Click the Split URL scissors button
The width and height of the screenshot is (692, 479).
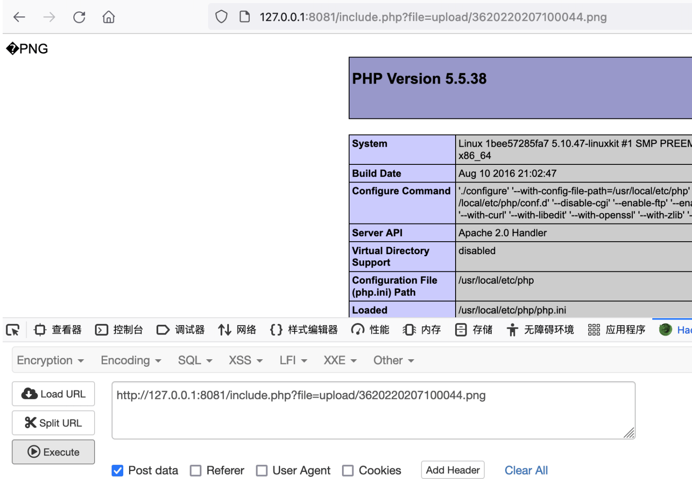coord(53,423)
